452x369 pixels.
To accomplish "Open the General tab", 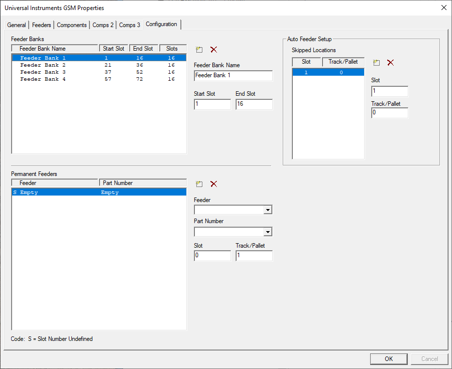I will 17,24.
